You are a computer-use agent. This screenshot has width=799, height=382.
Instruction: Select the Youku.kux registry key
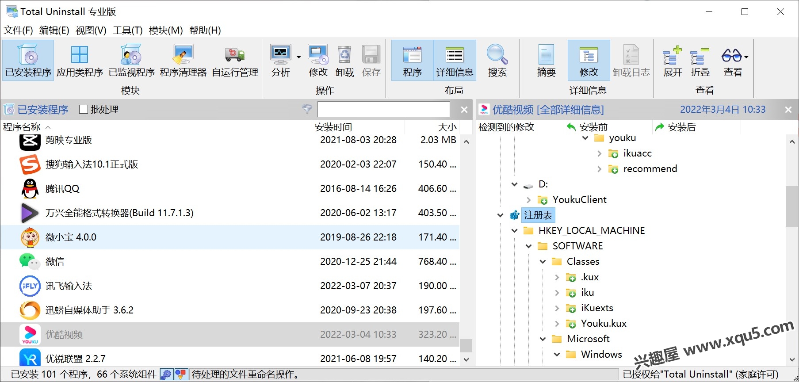604,324
